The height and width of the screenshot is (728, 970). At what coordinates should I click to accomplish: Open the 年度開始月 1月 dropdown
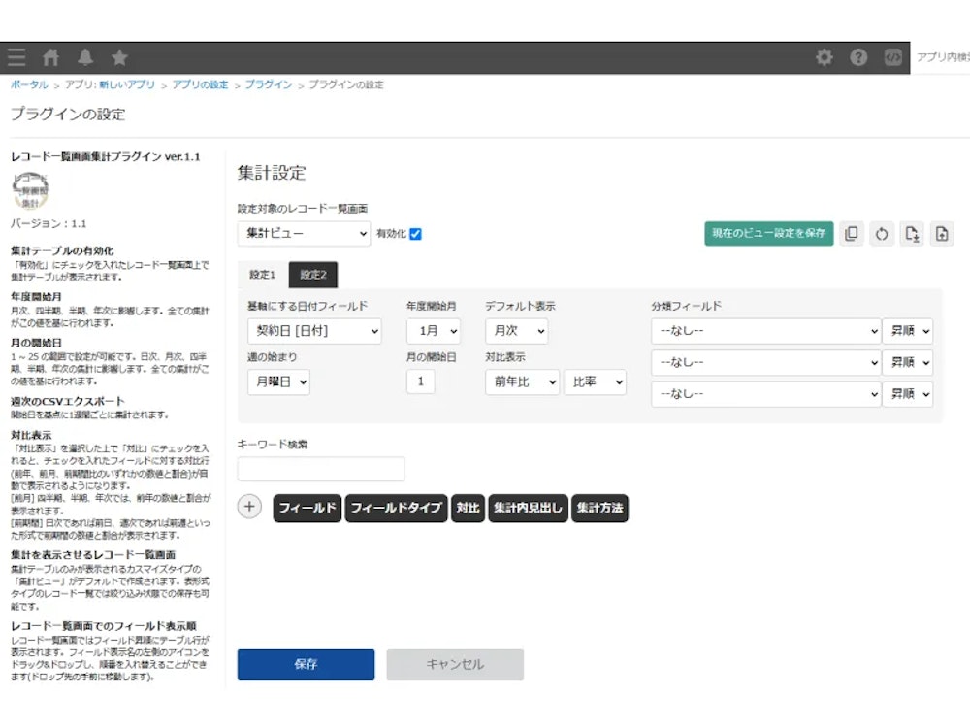(434, 331)
